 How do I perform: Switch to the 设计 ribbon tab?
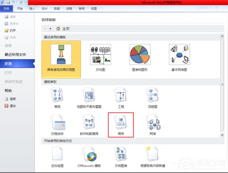44,8
